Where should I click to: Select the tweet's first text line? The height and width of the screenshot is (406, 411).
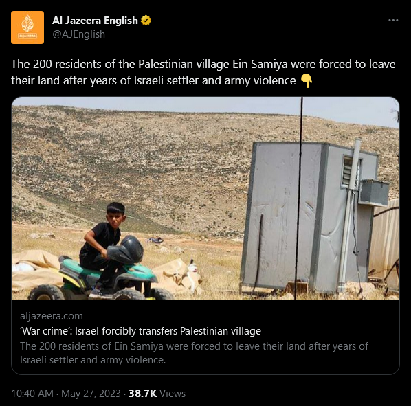pos(203,64)
